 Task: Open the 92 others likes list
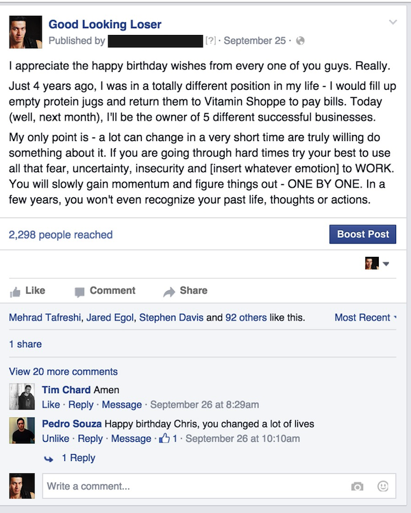[x=246, y=317]
